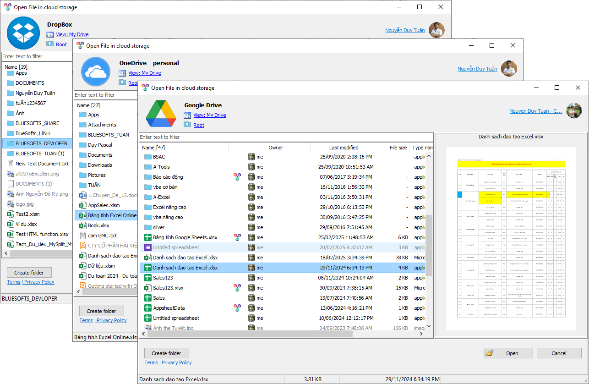Click the filter text field in Google Drive window

(286, 137)
